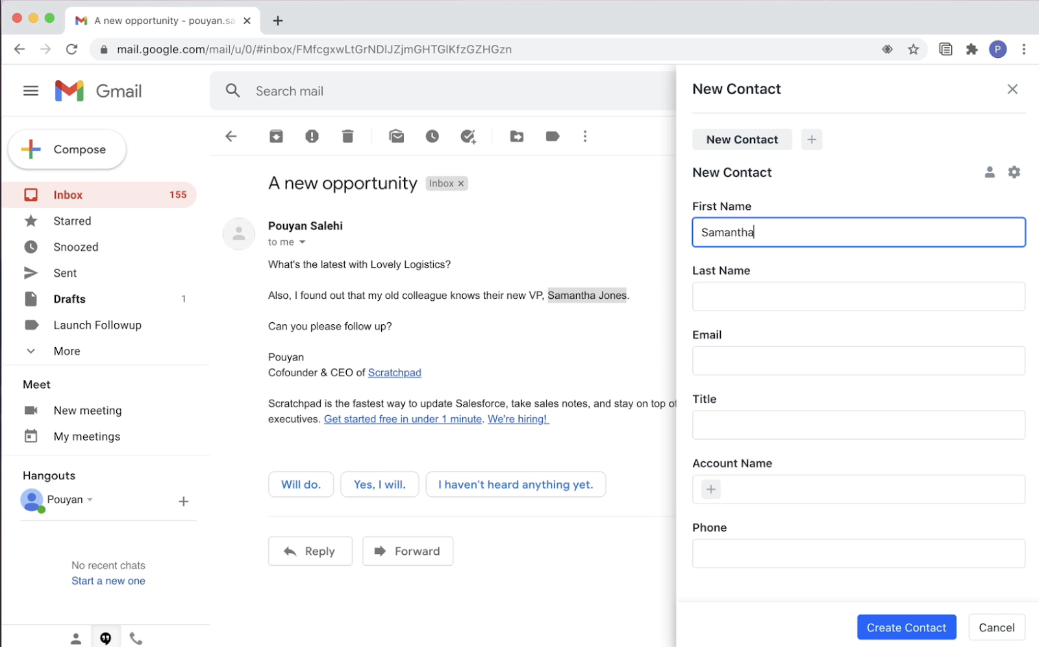1039x647 pixels.
Task: Focus the Last Name field
Action: pyautogui.click(x=858, y=296)
